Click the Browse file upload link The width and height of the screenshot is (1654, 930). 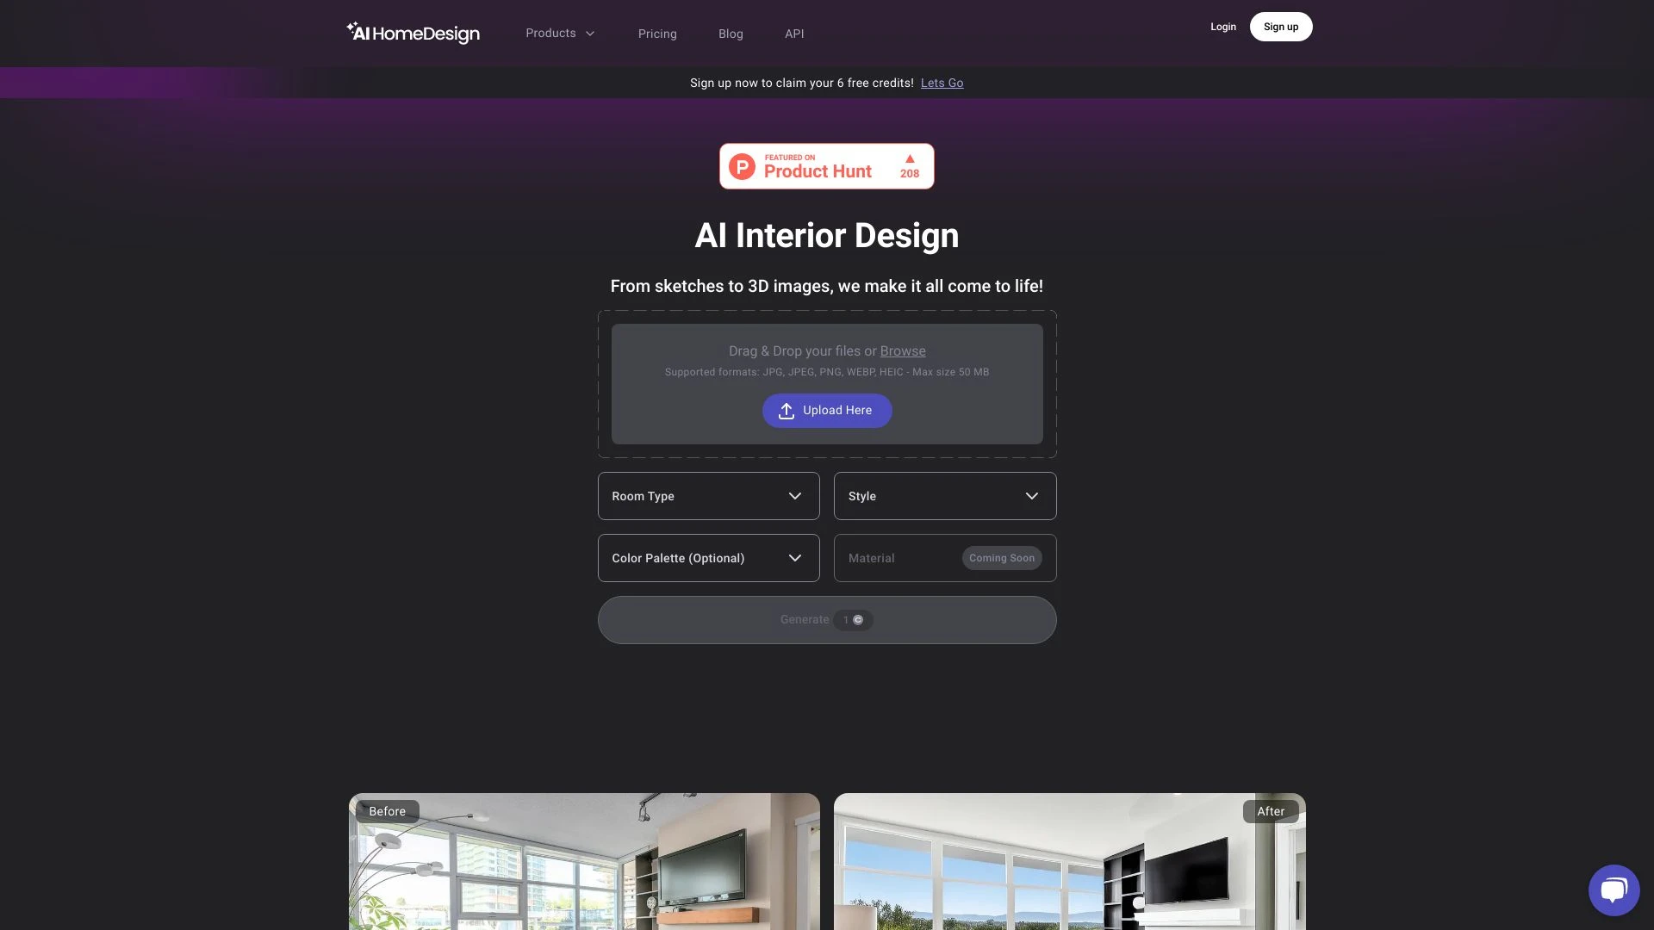point(902,350)
